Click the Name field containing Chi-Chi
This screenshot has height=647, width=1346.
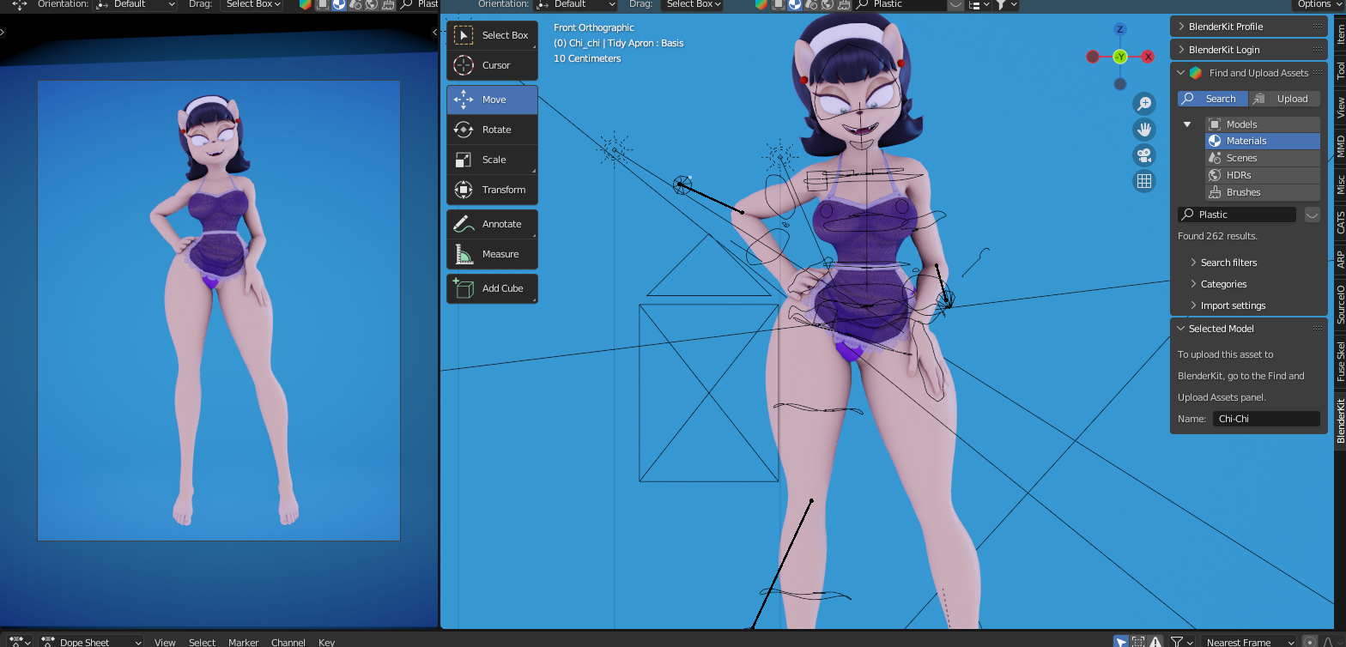[x=1265, y=419]
